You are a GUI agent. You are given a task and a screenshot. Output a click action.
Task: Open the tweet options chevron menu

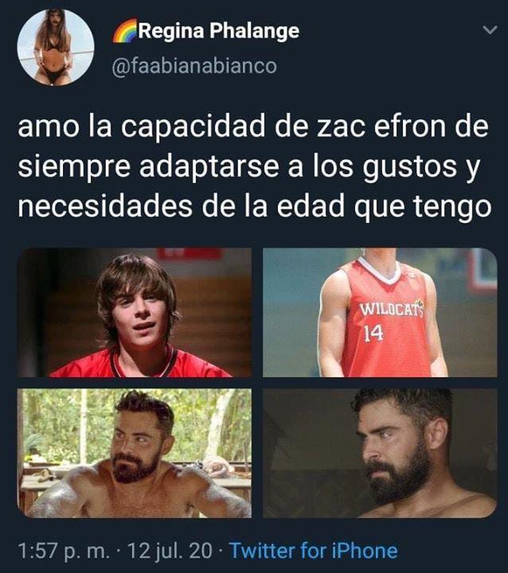[490, 30]
